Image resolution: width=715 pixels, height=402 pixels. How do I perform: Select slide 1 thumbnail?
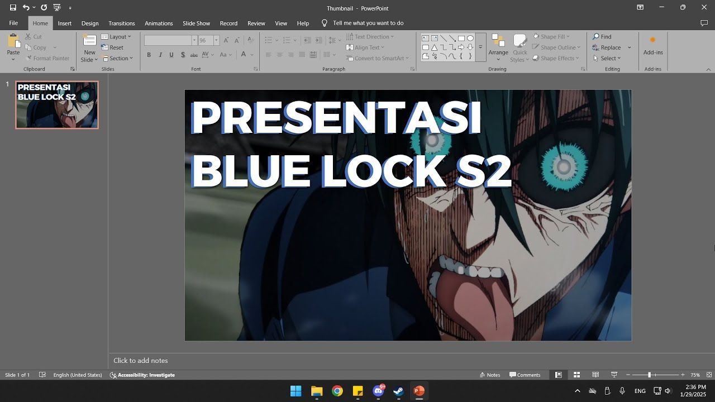pos(57,105)
